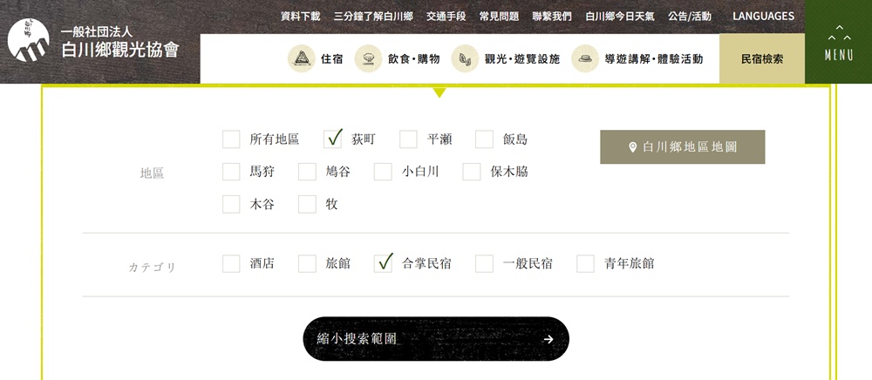Click the hat icon beside 導遊講解・體驗活動

(585, 59)
